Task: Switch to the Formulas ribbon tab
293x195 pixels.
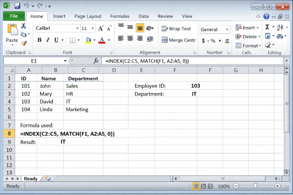Action: 119,16
